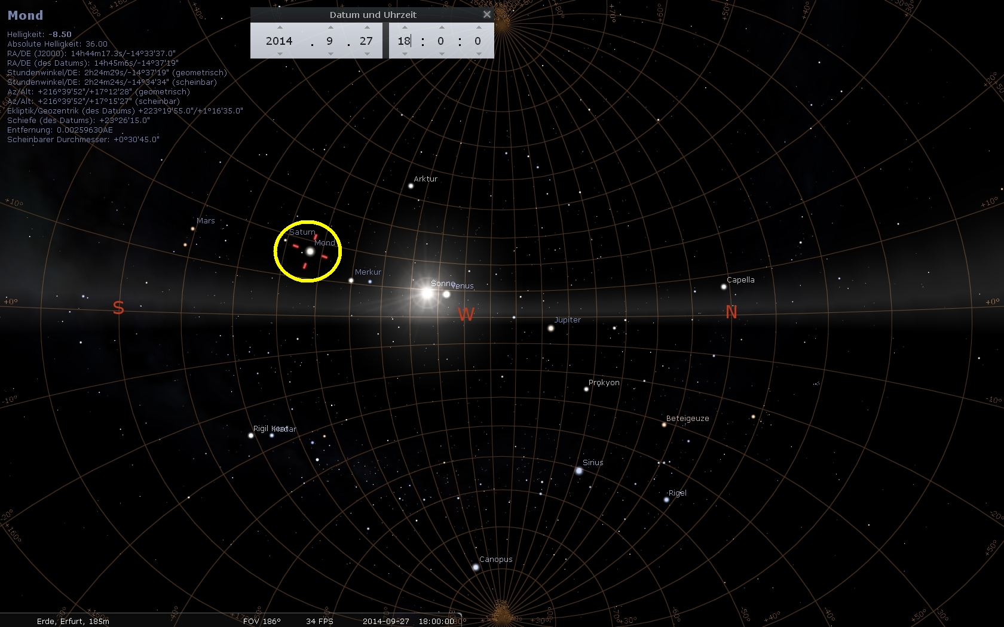This screenshot has height=627, width=1004.
Task: Increase the seconds with the up arrow
Action: click(479, 27)
